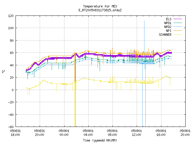Click the y-axis tick label -20
191x143 pixels.
tap(11, 102)
